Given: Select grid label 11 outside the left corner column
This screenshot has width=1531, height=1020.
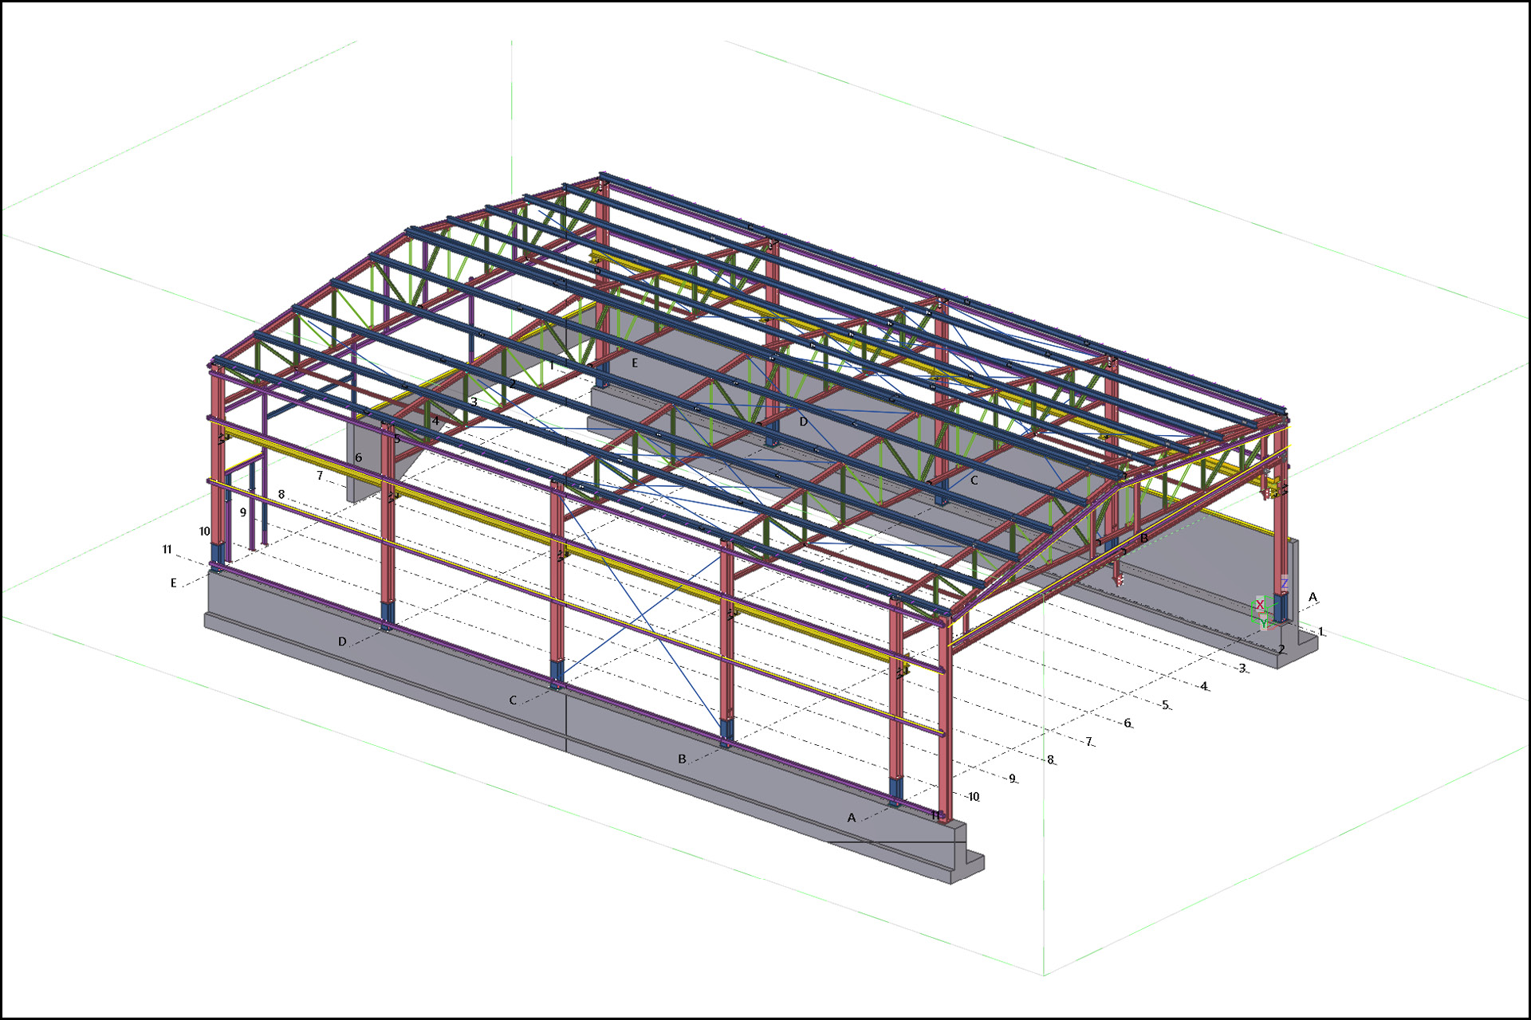Looking at the screenshot, I should [167, 550].
